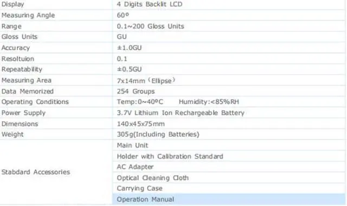Click the Measuring Angle label
Viewport: 347px width, 206px height.
tap(28, 15)
